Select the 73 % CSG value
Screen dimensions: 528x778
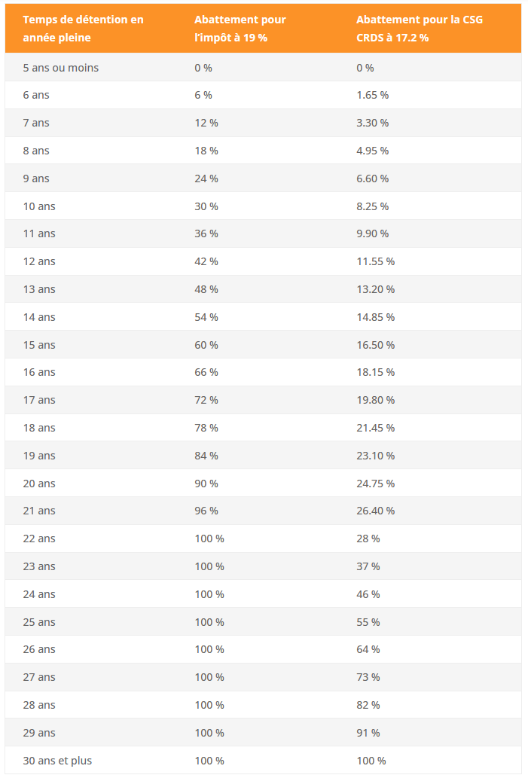point(368,677)
